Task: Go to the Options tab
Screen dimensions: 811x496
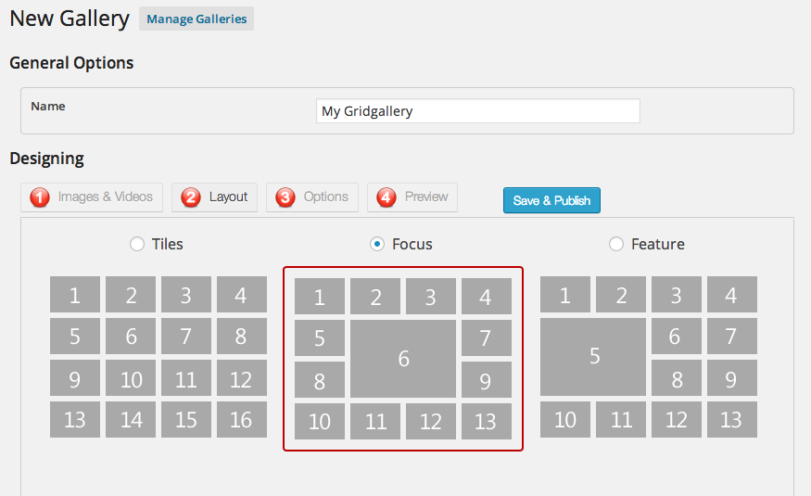Action: (312, 197)
